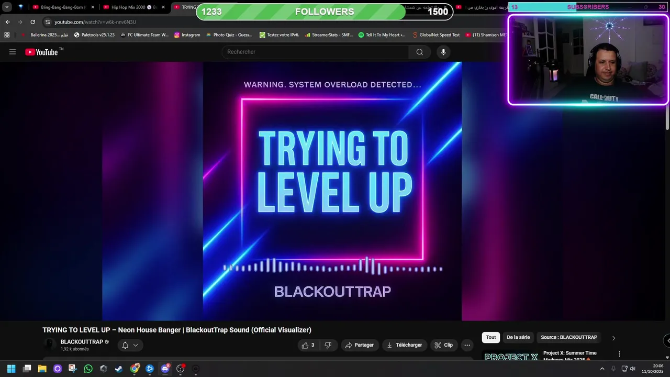Screen dimensions: 670x377
Task: Click the video title text
Action: point(177,330)
